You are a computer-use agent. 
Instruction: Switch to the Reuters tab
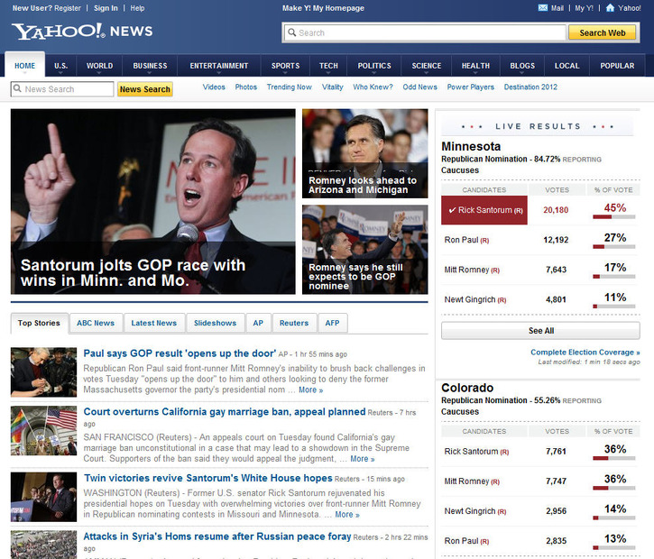coord(294,323)
